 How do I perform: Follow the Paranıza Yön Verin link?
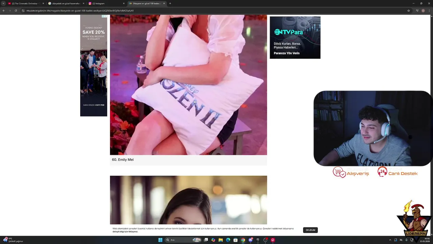pos(287,53)
